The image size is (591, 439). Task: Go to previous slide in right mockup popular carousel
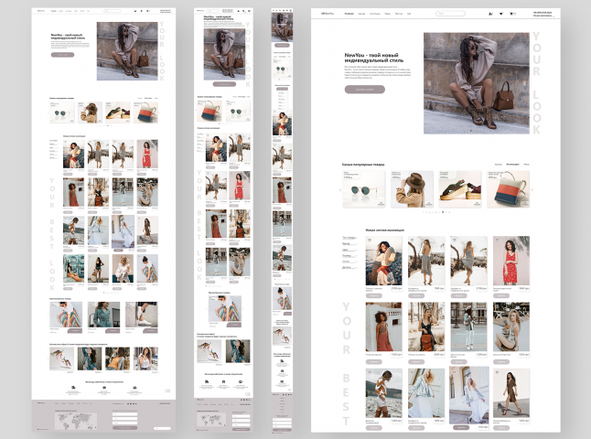[x=340, y=189]
